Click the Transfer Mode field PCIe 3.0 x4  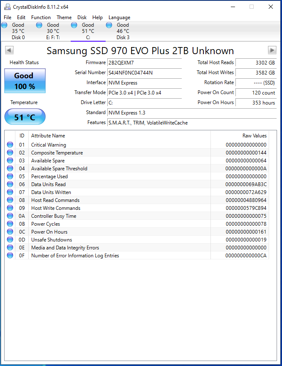[144, 93]
